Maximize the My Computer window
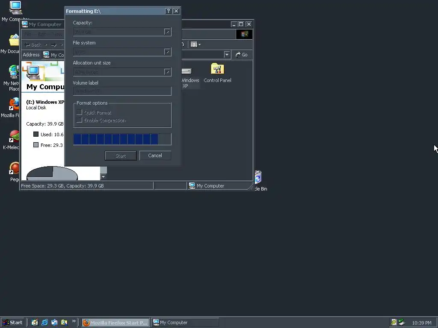 (x=241, y=24)
